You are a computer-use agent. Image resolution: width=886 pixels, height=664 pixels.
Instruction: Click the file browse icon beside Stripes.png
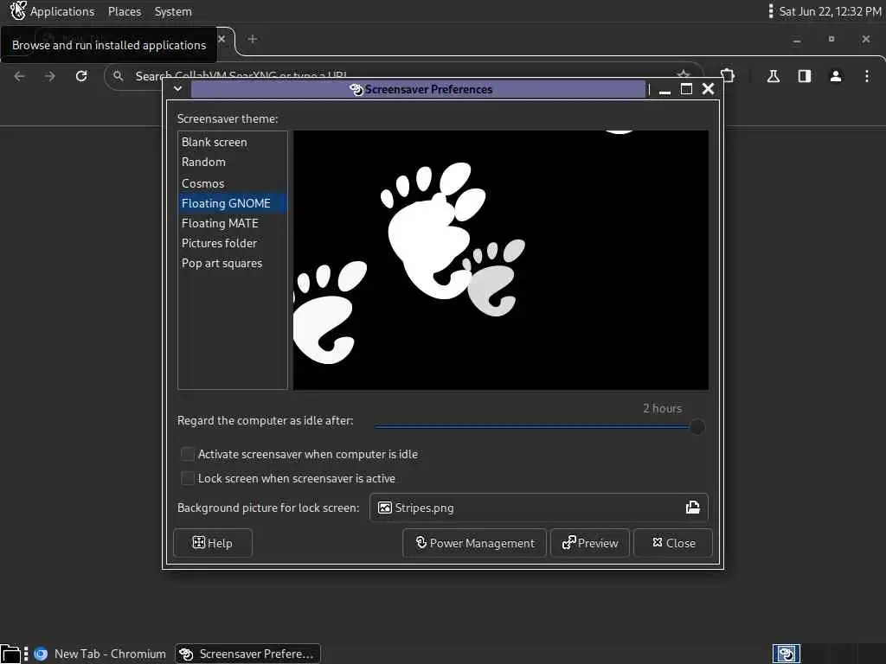[x=693, y=508]
